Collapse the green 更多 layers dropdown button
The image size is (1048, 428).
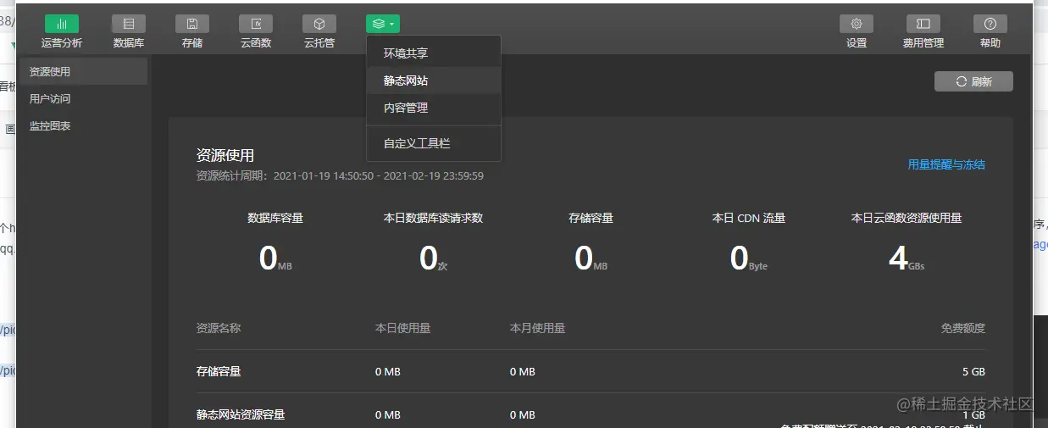point(383,24)
